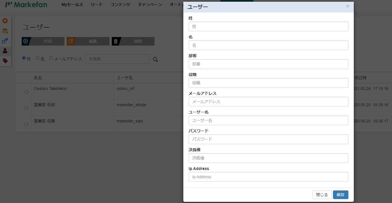Select the 姓 search radio button

[24, 58]
